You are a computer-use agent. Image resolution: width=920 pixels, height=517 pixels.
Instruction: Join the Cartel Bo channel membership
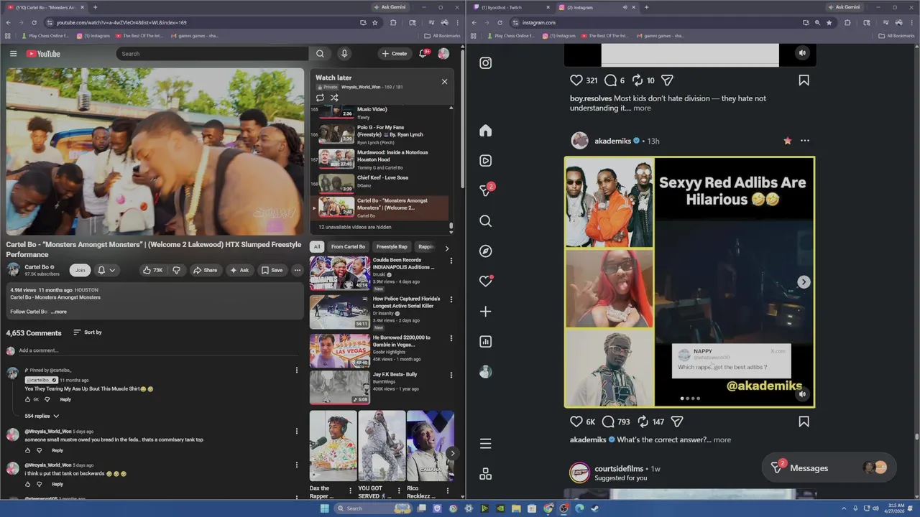[80, 270]
